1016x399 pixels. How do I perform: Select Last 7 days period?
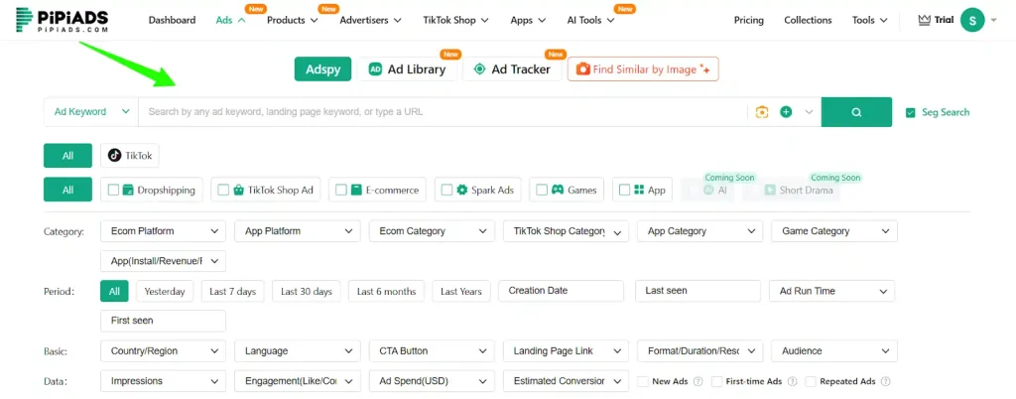coord(232,292)
